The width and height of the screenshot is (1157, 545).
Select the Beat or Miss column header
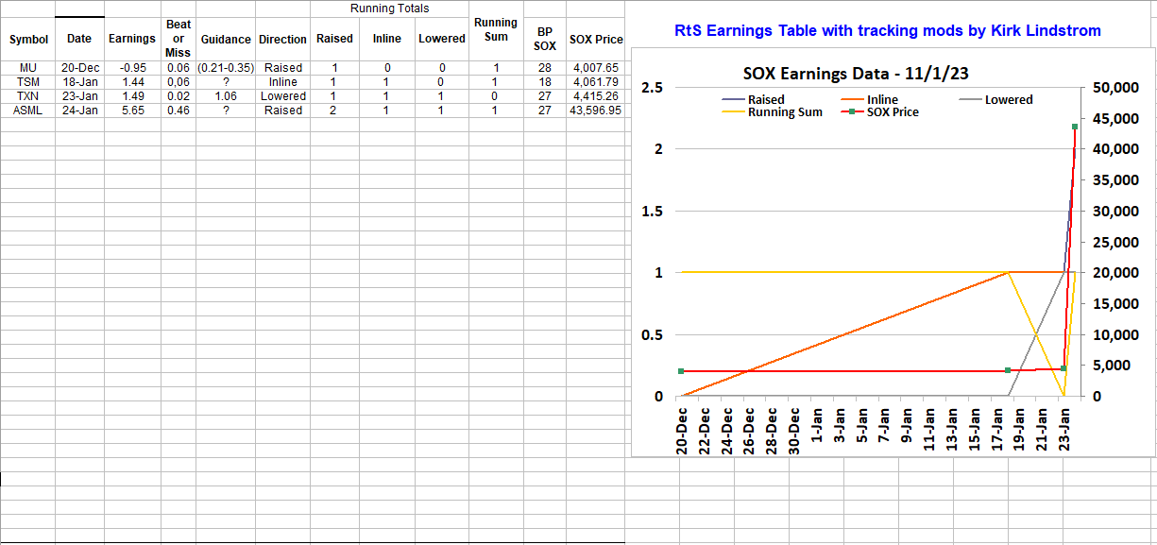click(x=178, y=39)
